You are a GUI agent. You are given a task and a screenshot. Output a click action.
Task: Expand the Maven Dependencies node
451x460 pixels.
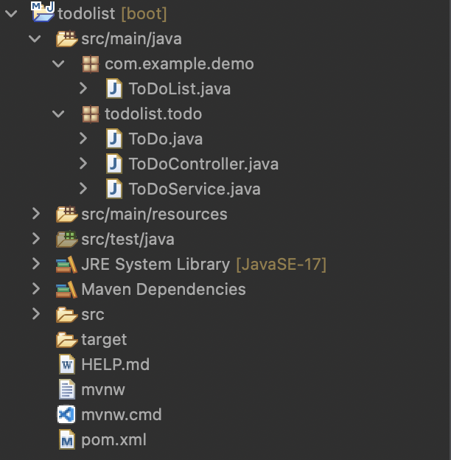pos(36,289)
